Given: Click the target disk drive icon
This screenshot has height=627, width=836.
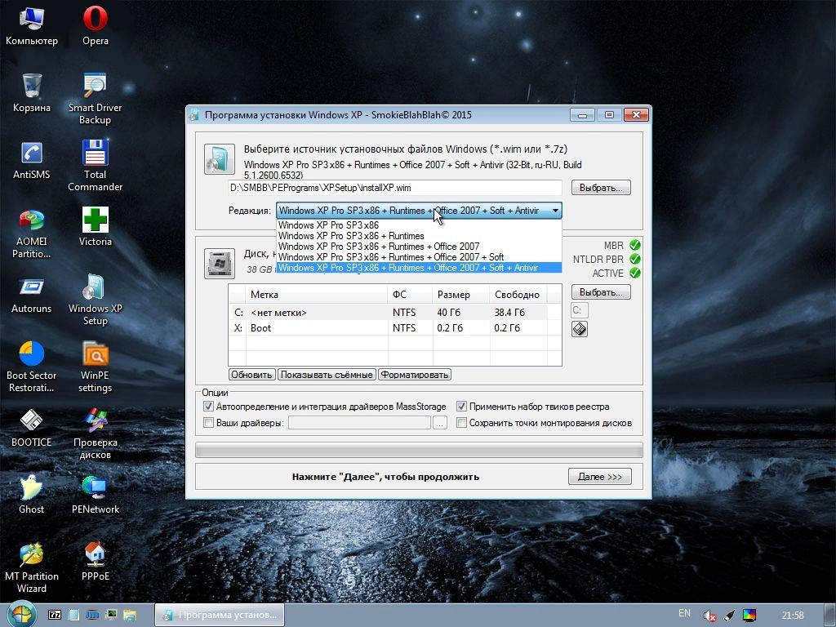Looking at the screenshot, I should (219, 263).
